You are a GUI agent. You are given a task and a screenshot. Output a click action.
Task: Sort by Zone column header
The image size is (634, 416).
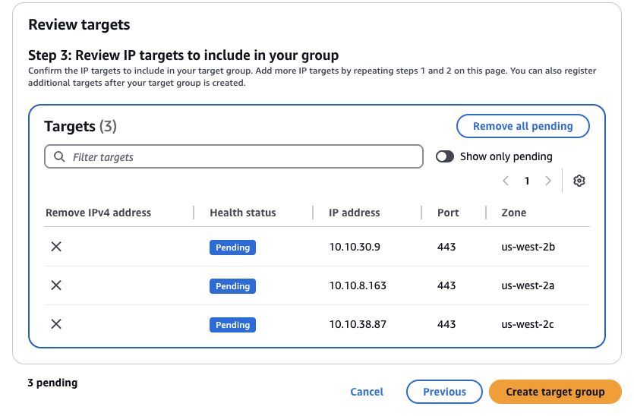point(514,213)
